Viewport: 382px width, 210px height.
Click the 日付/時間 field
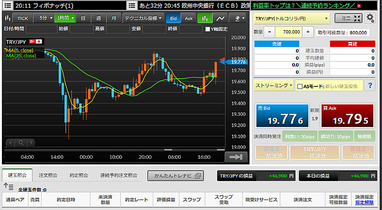(x=42, y=29)
